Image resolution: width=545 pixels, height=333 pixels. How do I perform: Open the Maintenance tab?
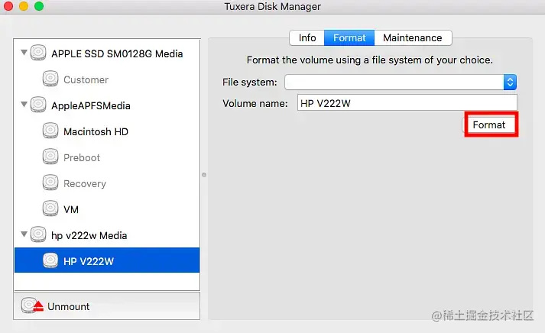(413, 38)
